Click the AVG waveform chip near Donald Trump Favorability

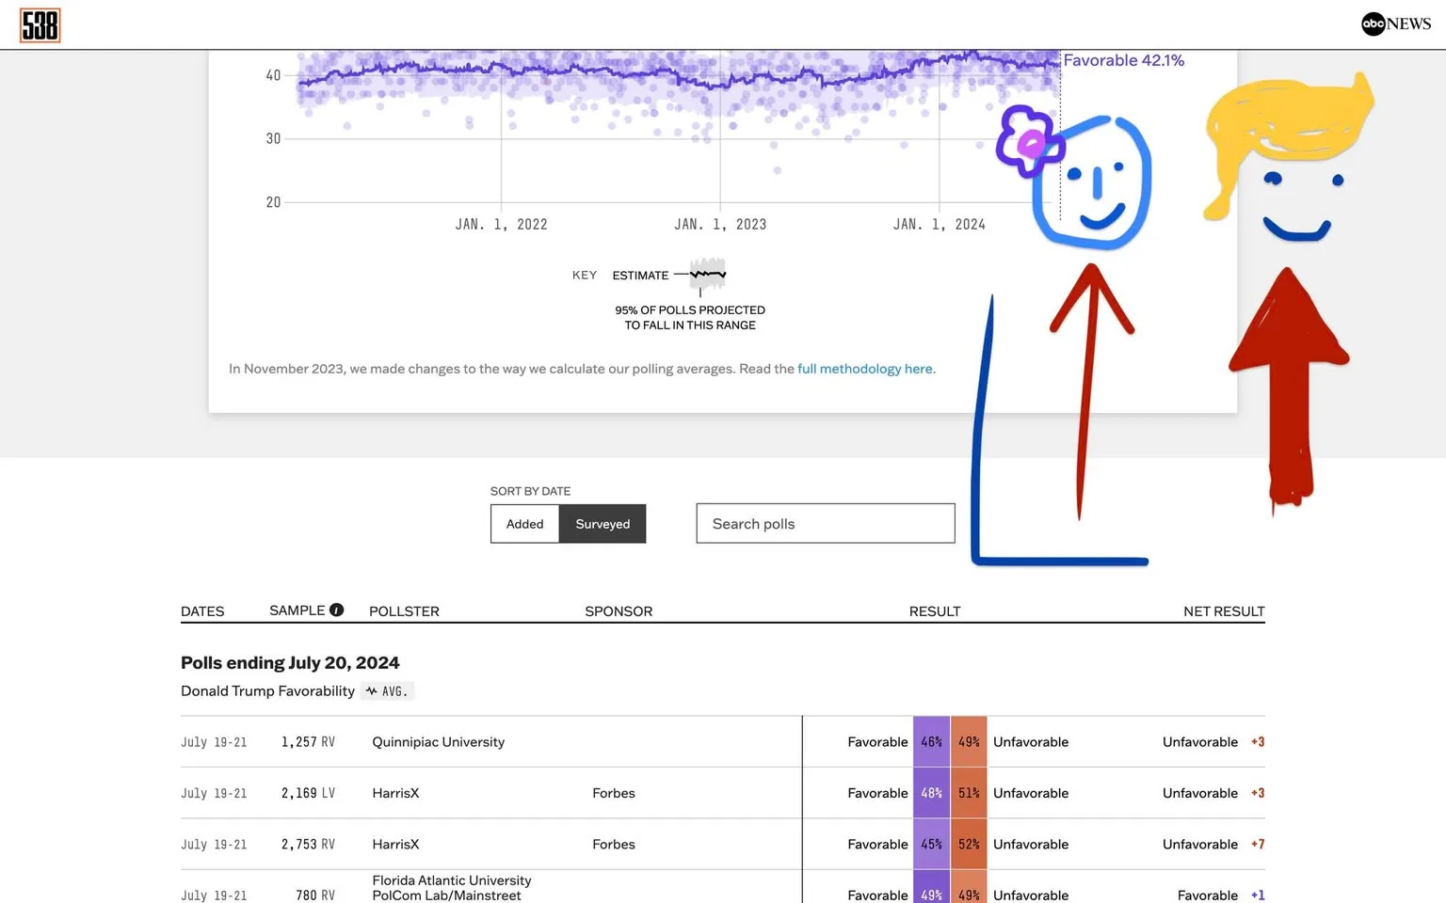click(387, 691)
